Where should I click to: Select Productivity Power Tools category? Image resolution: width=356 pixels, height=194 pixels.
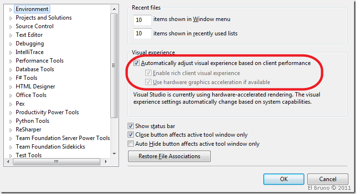(47, 112)
